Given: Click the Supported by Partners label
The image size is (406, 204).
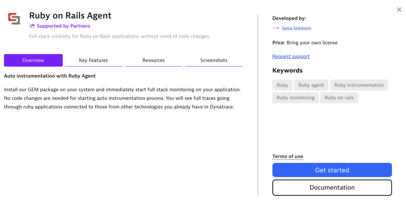Looking at the screenshot, I should [63, 26].
